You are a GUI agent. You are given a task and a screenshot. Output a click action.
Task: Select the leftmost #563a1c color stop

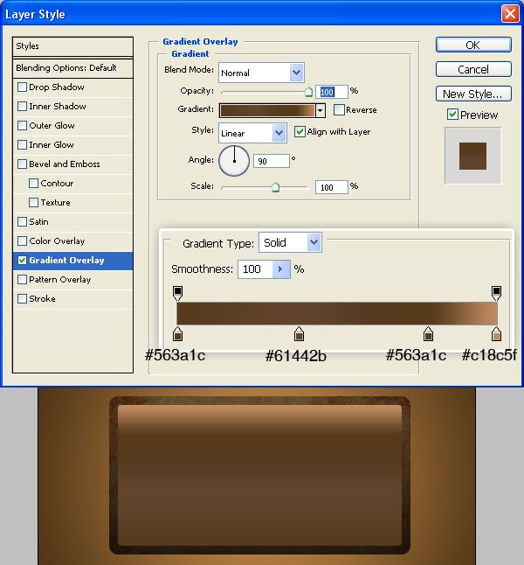click(x=178, y=333)
